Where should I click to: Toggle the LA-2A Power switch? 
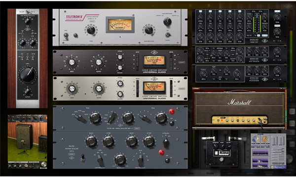(167, 34)
